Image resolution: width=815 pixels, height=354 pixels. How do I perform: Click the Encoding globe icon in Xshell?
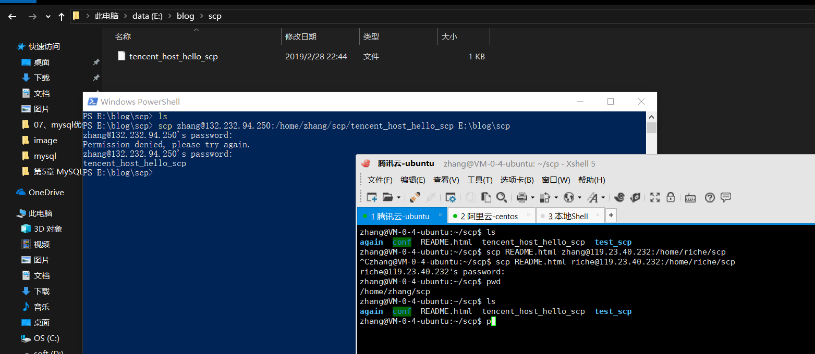click(x=569, y=197)
